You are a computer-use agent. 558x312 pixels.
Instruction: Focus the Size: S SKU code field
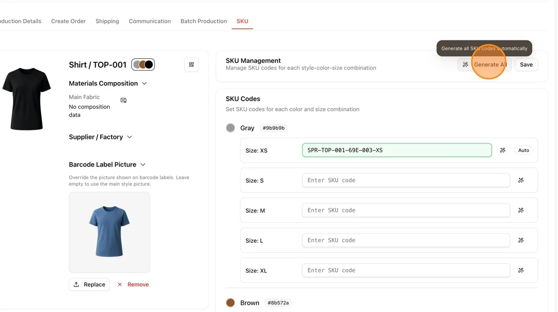tap(406, 180)
